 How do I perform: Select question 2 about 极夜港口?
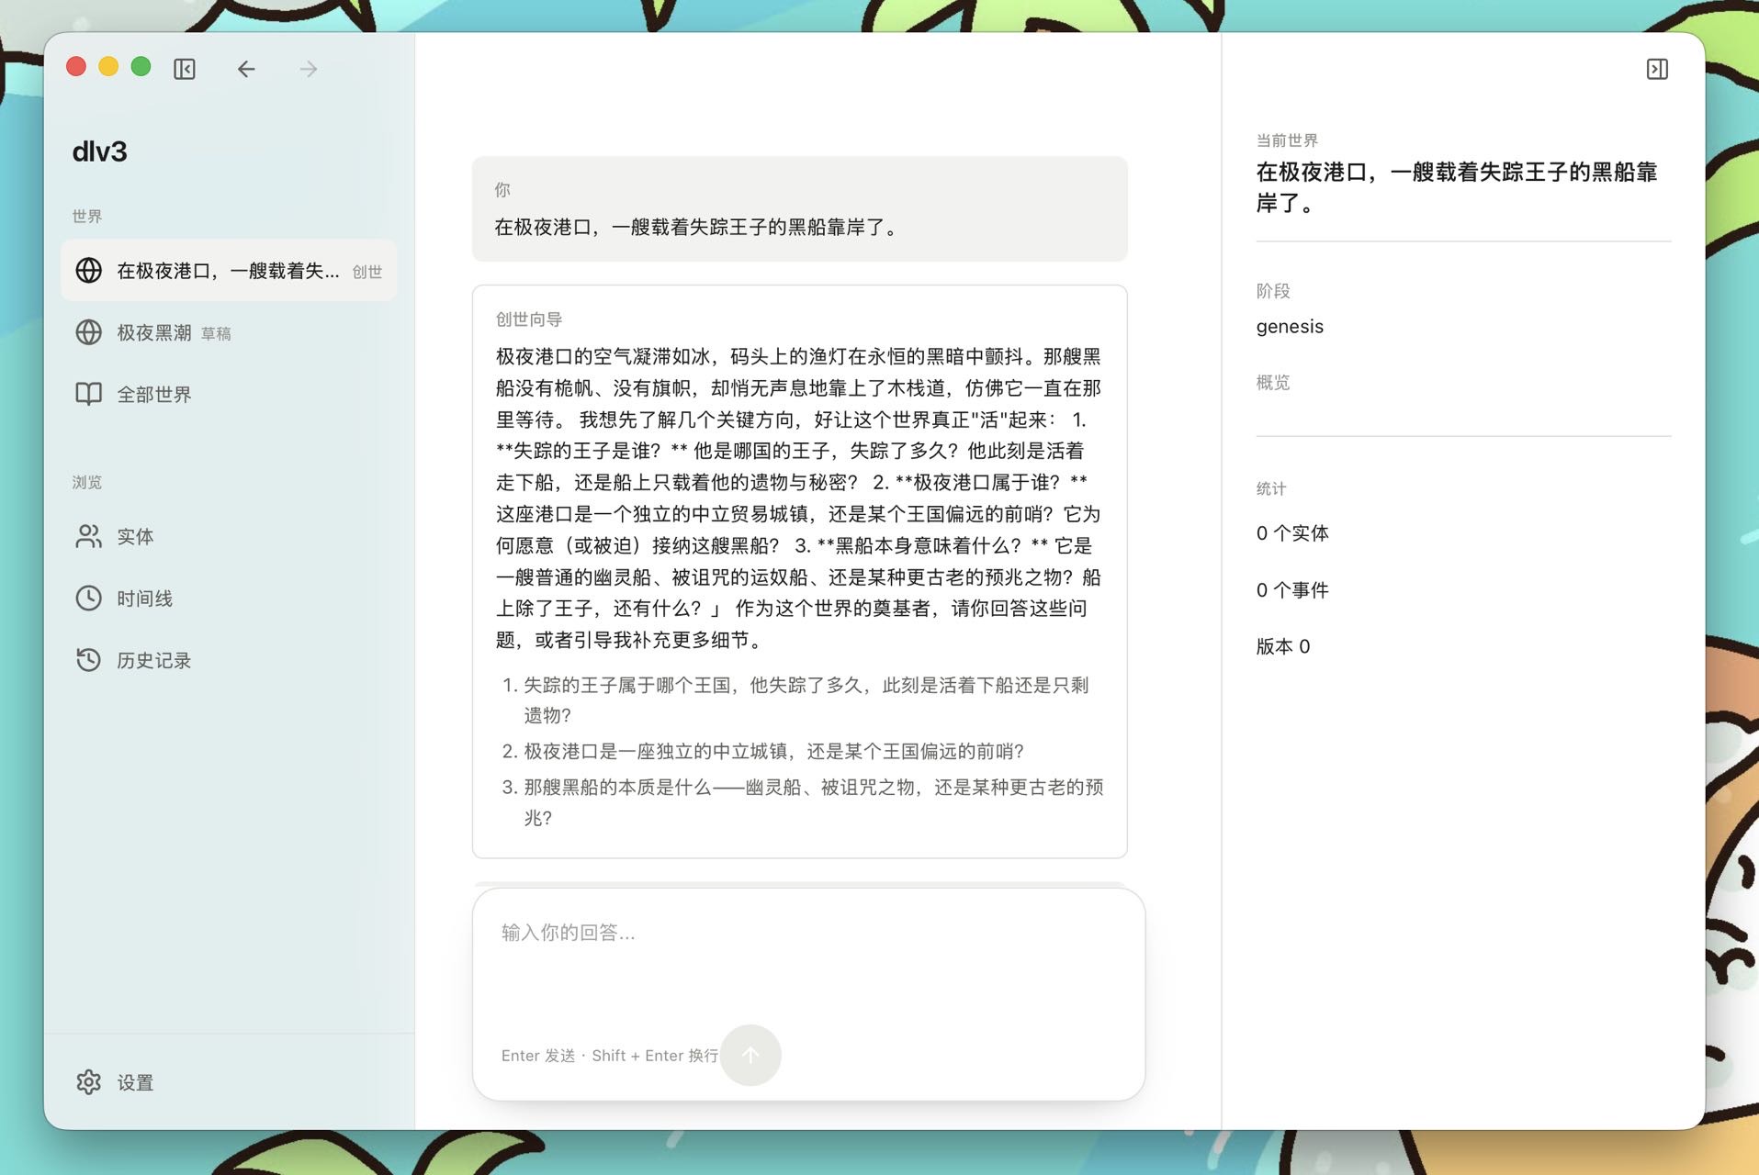click(762, 751)
